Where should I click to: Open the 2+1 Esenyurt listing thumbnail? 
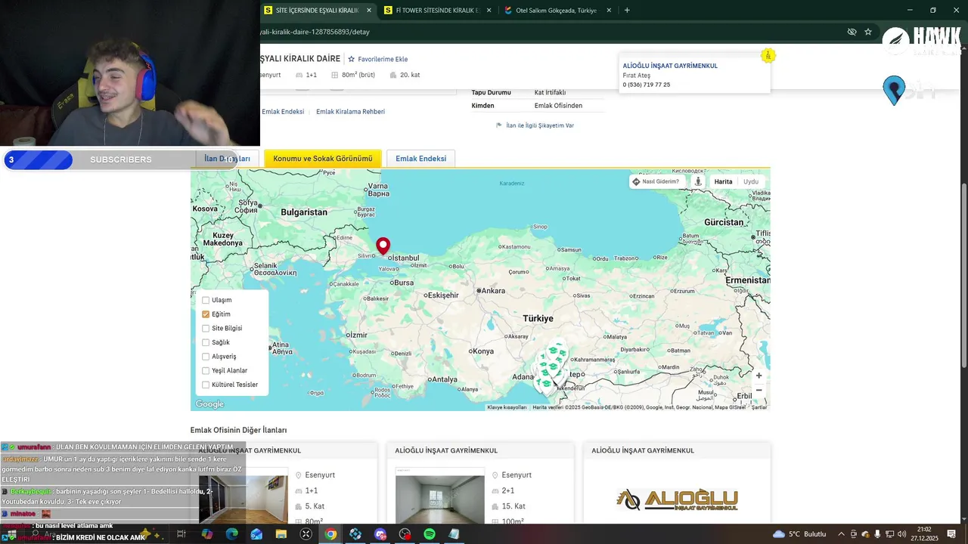coord(439,495)
